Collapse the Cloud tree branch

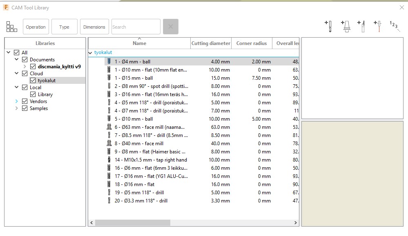(x=16, y=73)
